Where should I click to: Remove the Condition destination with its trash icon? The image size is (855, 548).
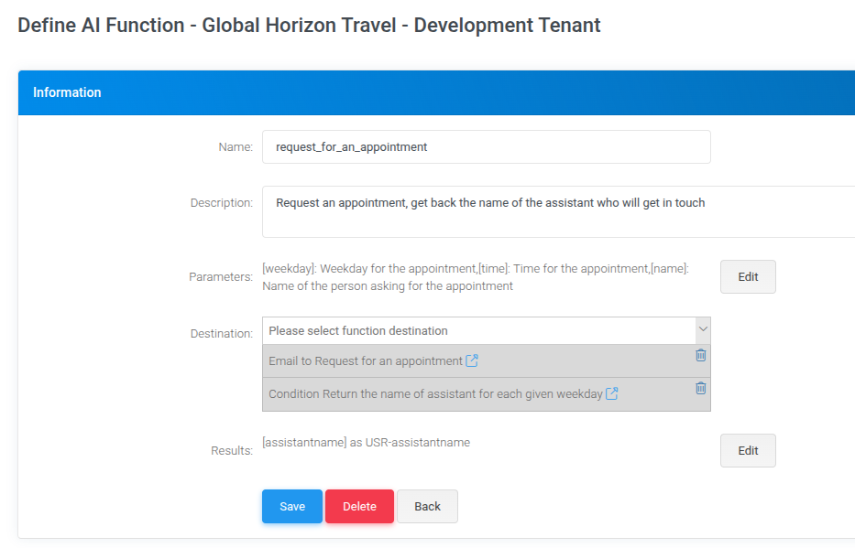click(x=700, y=388)
